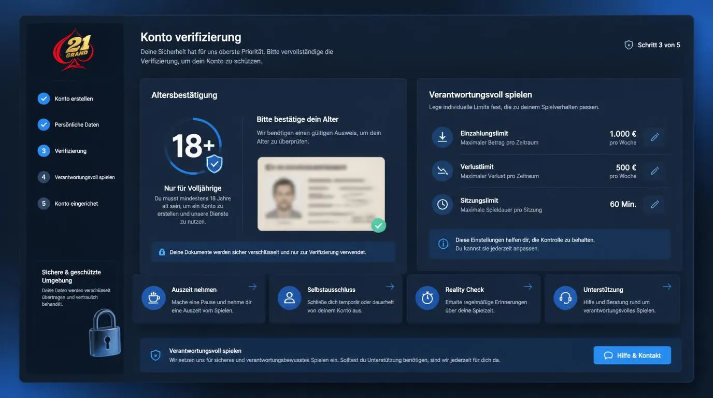Click the info icon in settings notice
The height and width of the screenshot is (398, 713).
(x=443, y=244)
